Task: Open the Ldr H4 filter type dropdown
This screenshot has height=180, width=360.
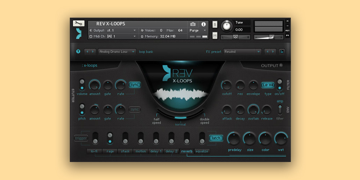Action: click(x=267, y=85)
